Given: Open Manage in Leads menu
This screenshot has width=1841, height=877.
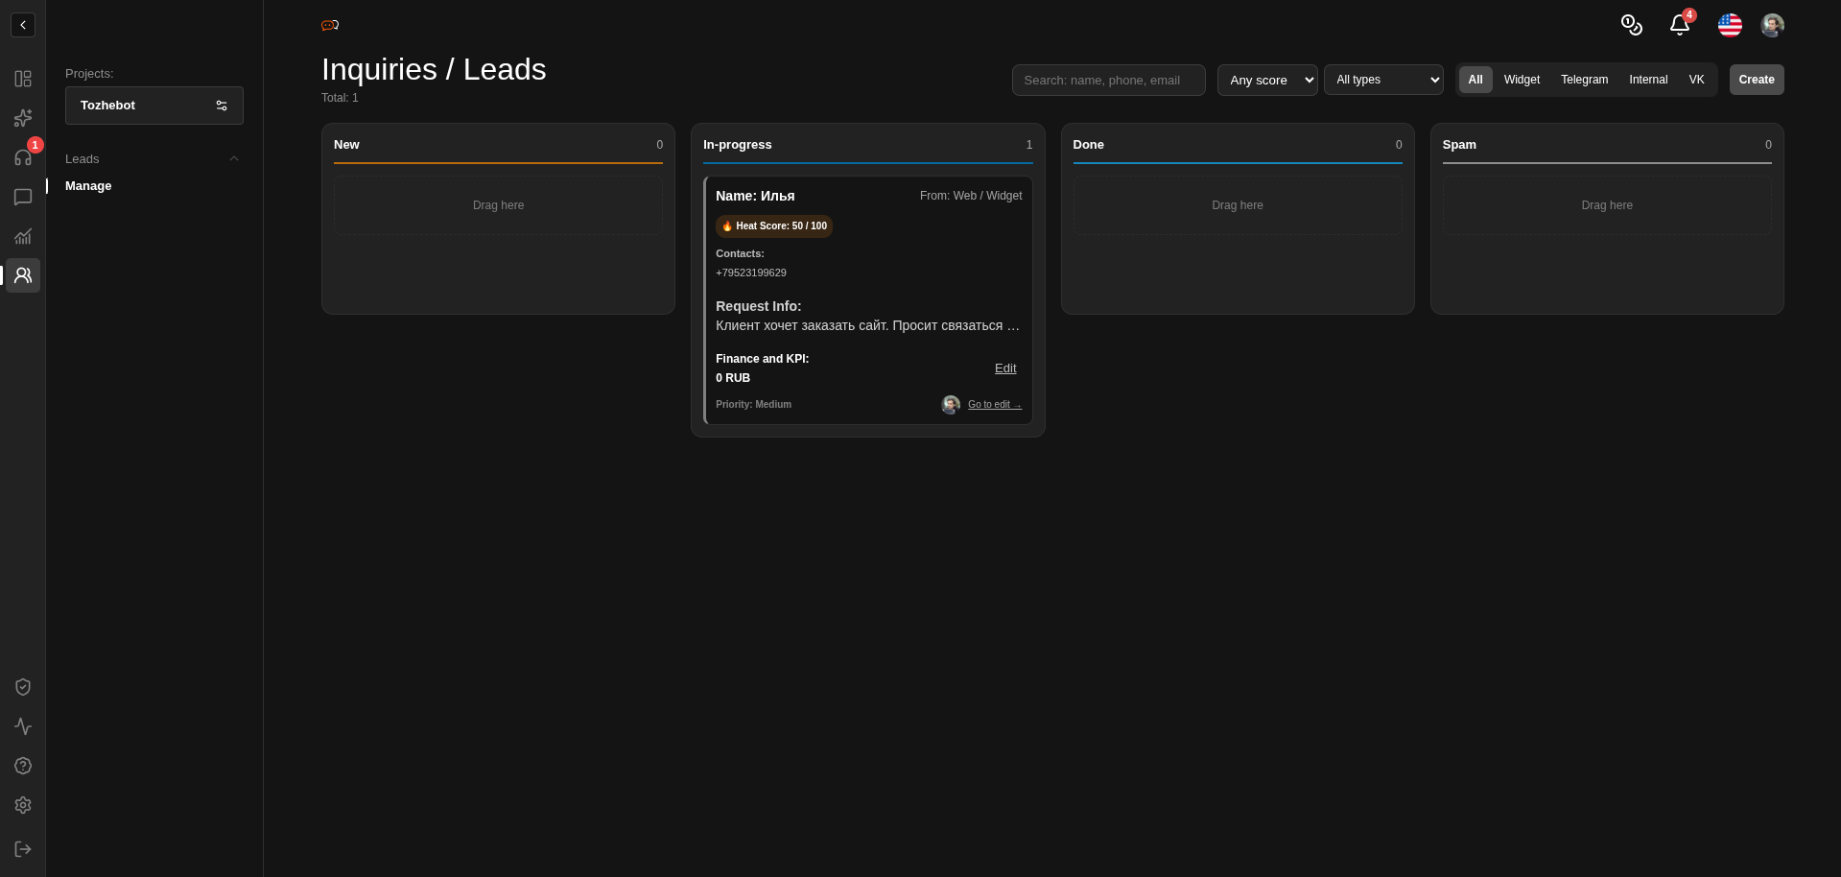Looking at the screenshot, I should coord(88,186).
